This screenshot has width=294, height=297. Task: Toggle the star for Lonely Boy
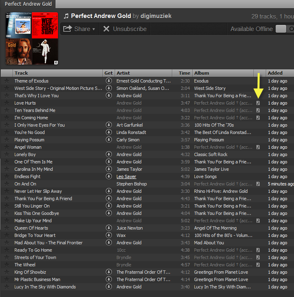pos(7,154)
